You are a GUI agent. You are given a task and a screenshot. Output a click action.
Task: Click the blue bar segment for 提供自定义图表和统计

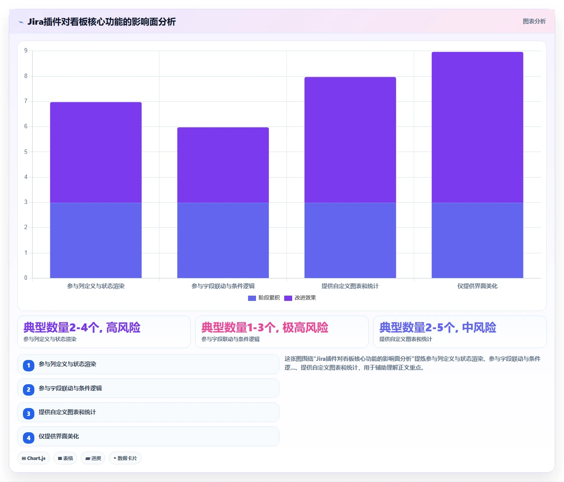coord(350,240)
